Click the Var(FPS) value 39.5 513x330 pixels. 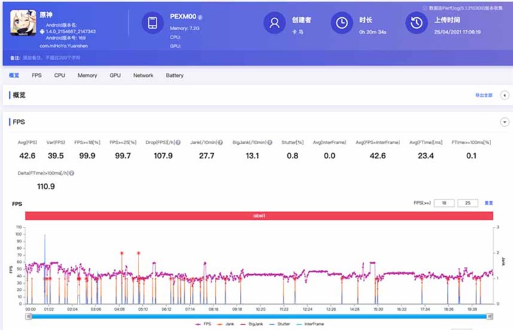(x=56, y=156)
